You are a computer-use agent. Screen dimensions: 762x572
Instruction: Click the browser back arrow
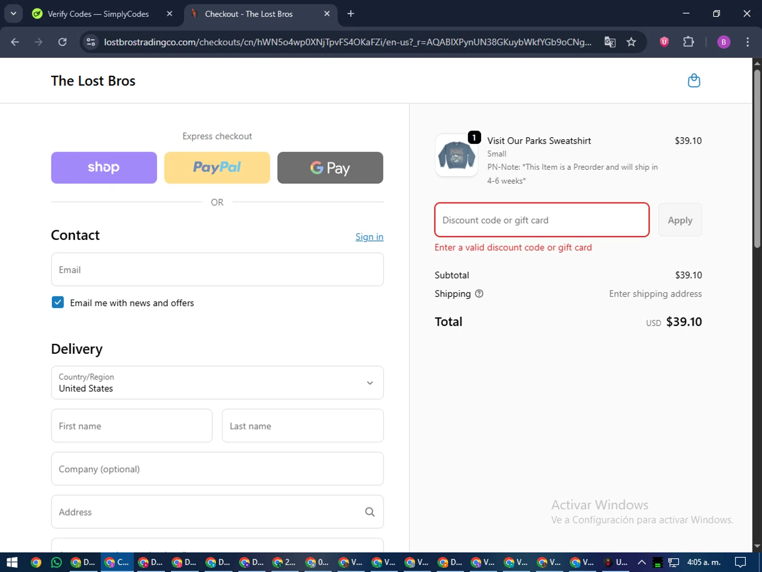[x=15, y=42]
